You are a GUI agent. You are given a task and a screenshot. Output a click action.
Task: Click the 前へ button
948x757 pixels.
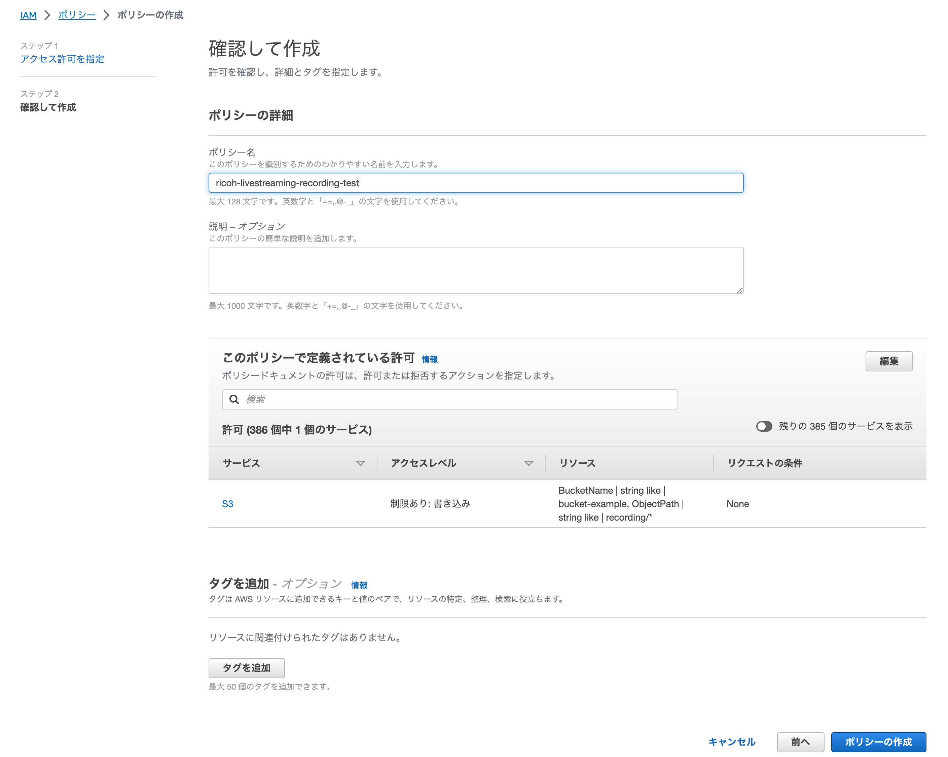pyautogui.click(x=800, y=742)
